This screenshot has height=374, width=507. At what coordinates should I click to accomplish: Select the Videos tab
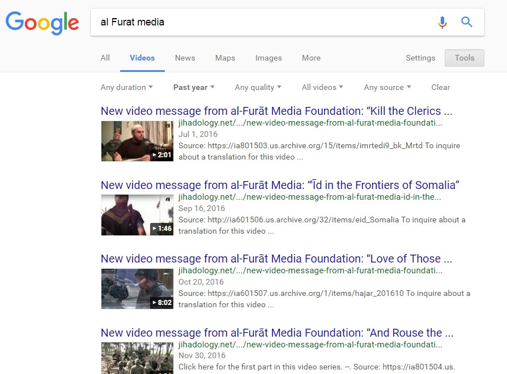point(142,58)
